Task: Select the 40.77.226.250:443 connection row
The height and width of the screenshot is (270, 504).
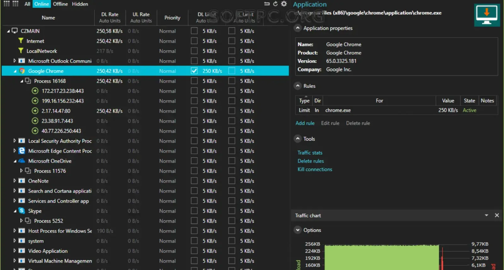Action: point(145,131)
